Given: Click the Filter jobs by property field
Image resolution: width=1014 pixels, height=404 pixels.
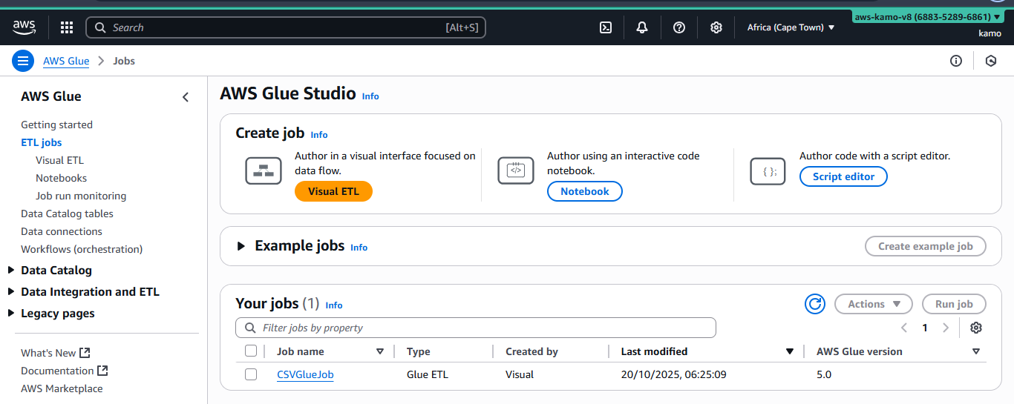Looking at the screenshot, I should coord(475,328).
